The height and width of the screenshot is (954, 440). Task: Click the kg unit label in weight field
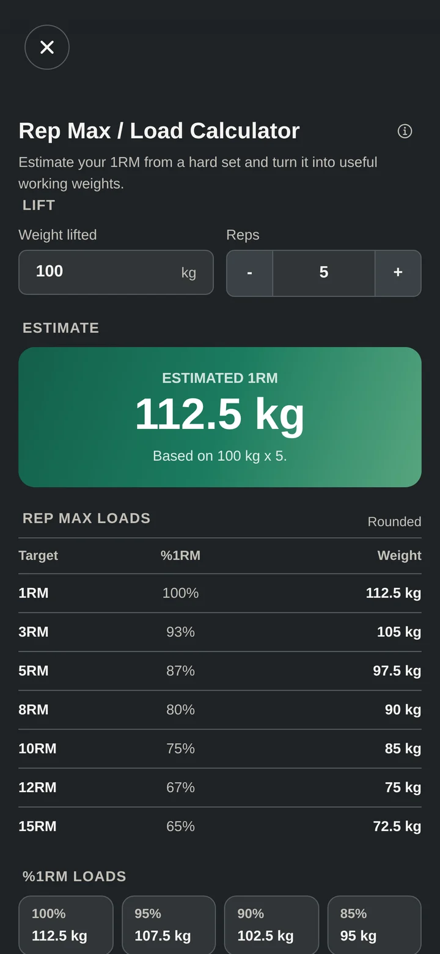(189, 273)
